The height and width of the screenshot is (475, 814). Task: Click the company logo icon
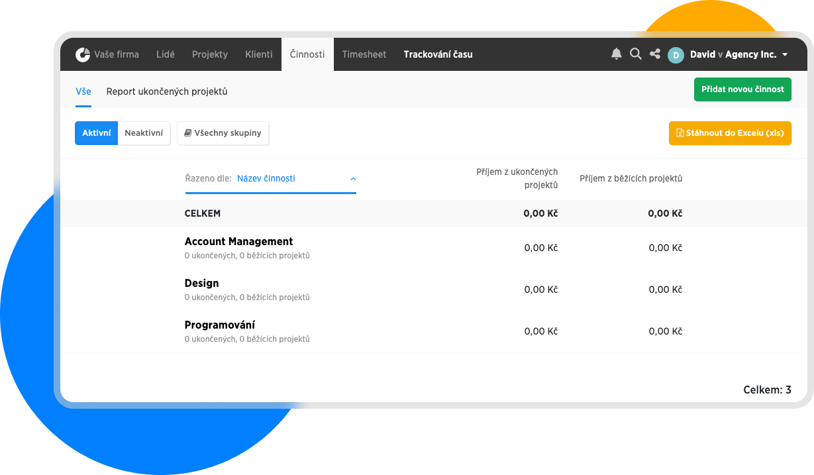coord(83,55)
